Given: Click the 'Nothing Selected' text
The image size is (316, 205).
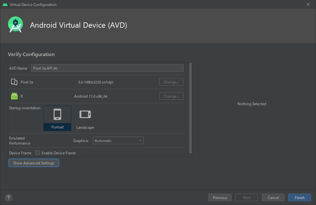Looking at the screenshot, I should tap(252, 104).
